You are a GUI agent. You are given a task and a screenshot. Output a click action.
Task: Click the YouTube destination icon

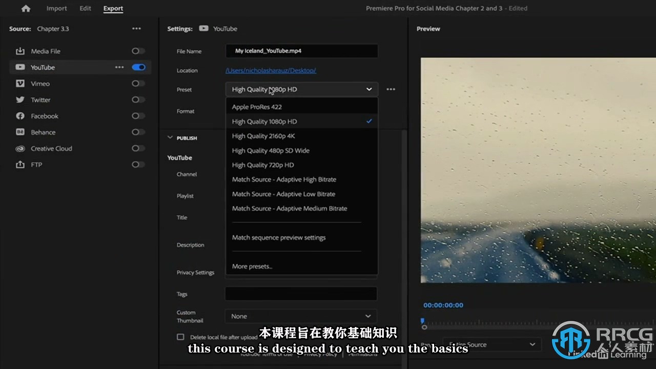[x=20, y=67]
